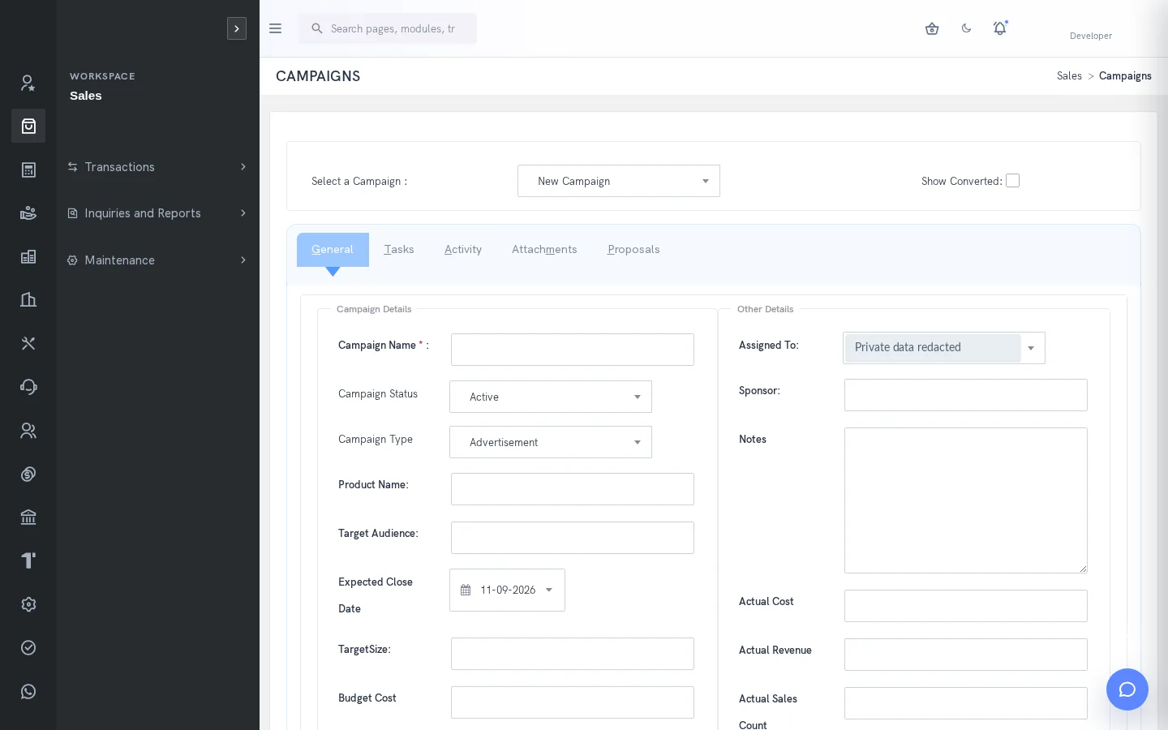Click the Actual Revenue field
Viewport: 1168px width, 730px height.
point(966,655)
